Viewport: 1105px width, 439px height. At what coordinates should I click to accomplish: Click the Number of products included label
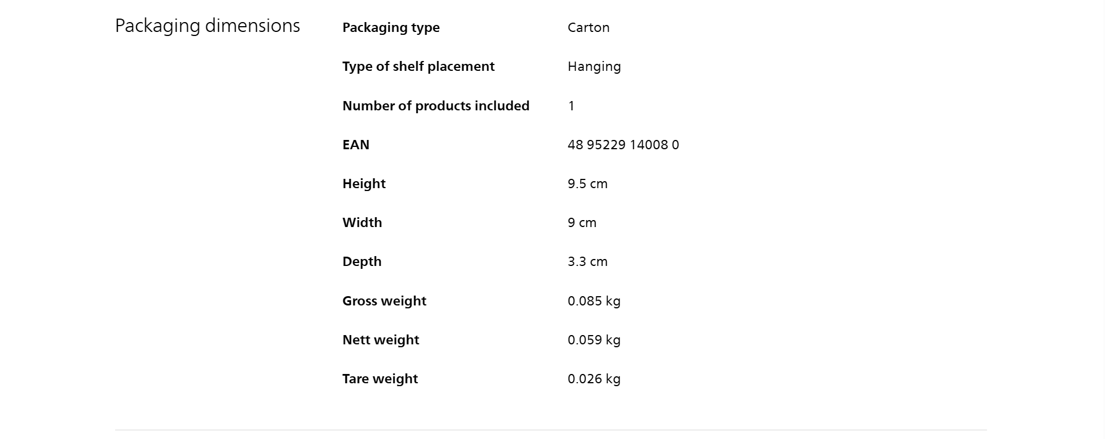435,106
